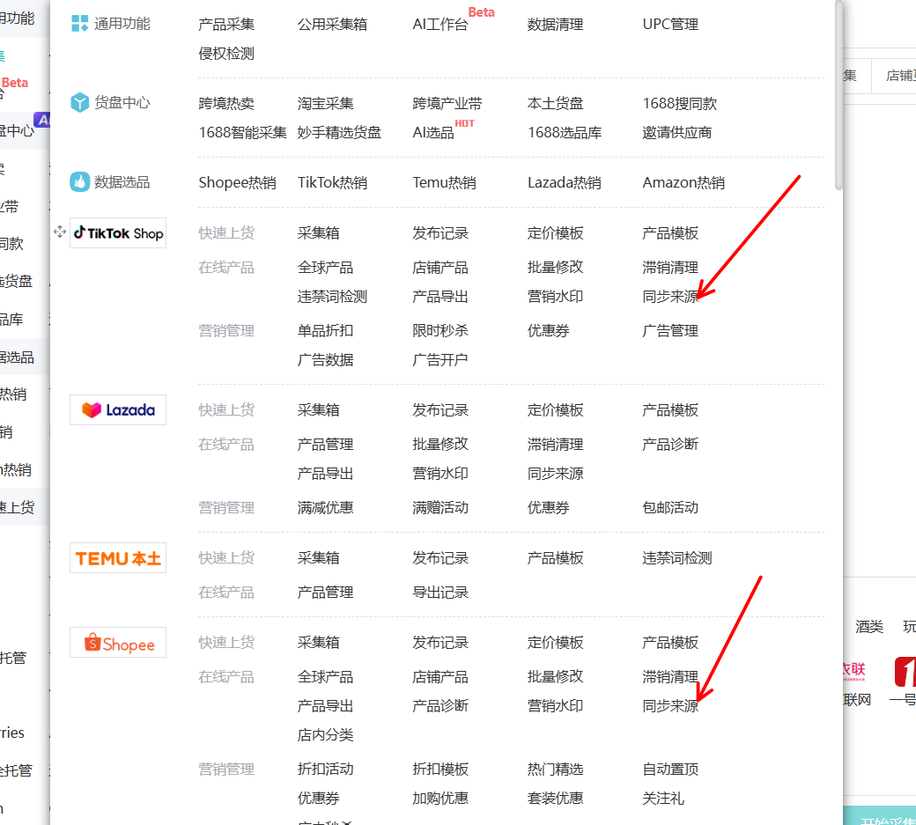The width and height of the screenshot is (916, 825).
Task: Open 妙手精选货盘
Action: (339, 133)
